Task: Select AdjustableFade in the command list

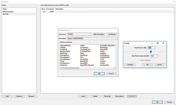Action: tap(66, 45)
